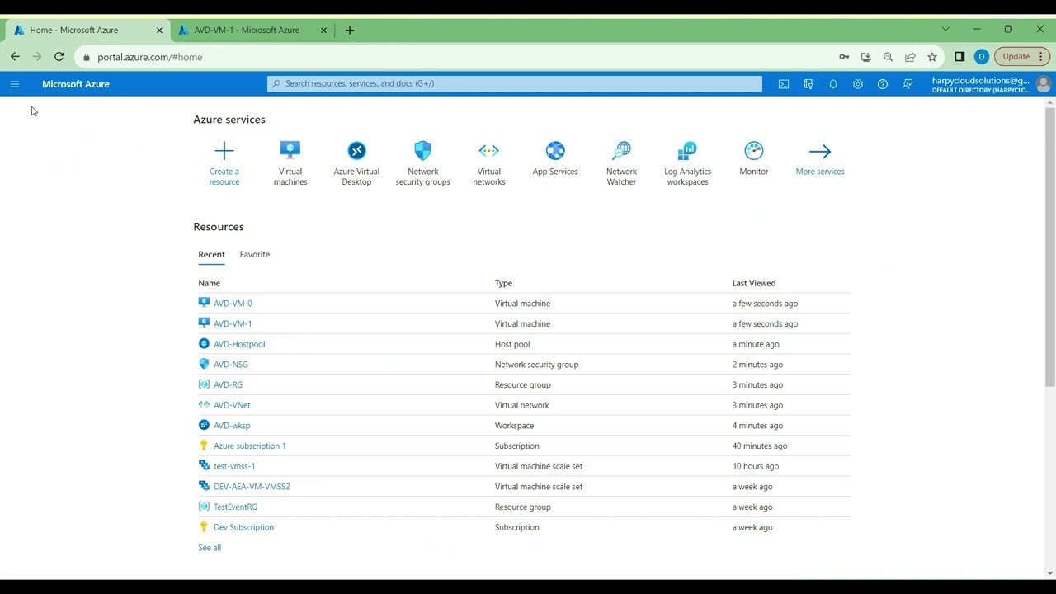Open the AVD-NSG resource link
Screen dimensions: 1056x594
pyautogui.click(x=231, y=365)
